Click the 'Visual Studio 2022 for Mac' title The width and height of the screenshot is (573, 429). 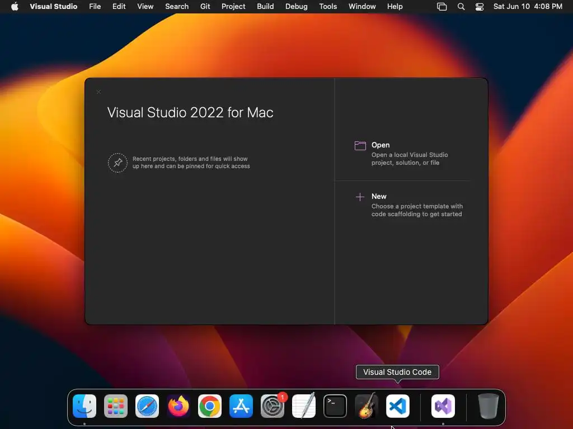[190, 112]
